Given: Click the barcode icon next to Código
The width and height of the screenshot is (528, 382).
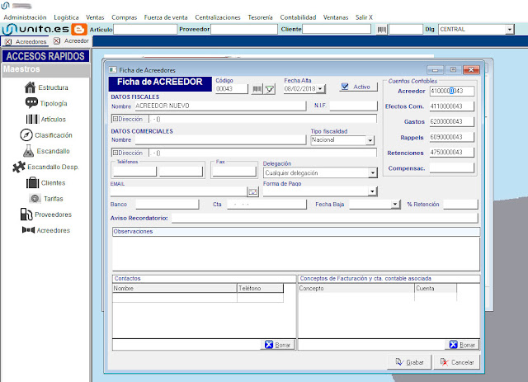Looking at the screenshot, I should pyautogui.click(x=257, y=89).
